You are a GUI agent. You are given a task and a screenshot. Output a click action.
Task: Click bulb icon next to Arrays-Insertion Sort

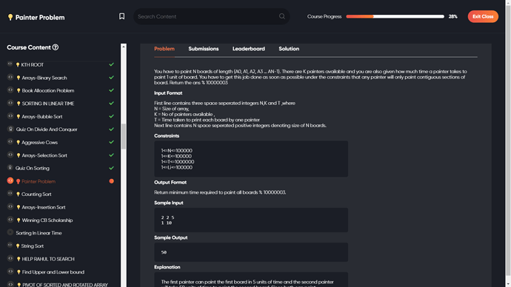point(19,207)
